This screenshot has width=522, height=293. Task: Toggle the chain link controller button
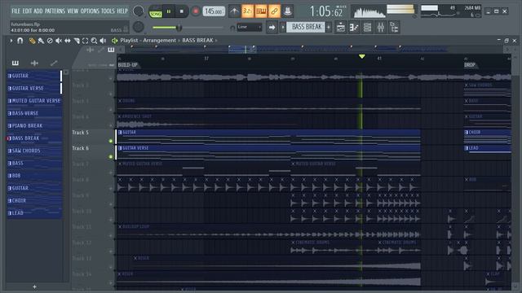[274, 11]
